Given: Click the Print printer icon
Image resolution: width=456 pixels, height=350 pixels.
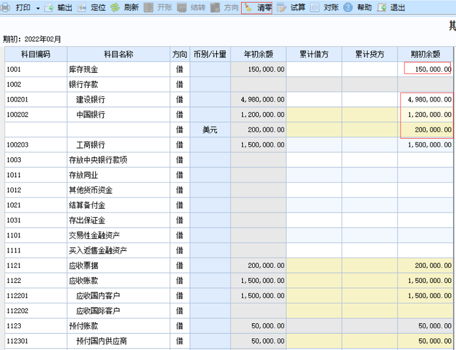Looking at the screenshot, I should tap(5, 8).
